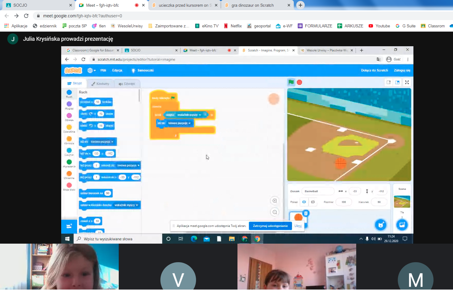
Task: Open Samouczki tutorials
Action: point(142,70)
